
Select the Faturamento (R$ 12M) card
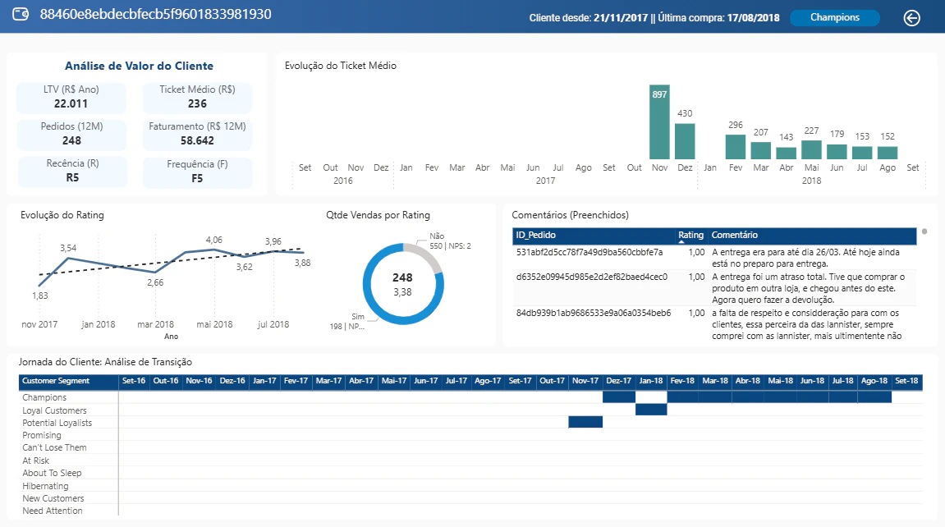click(x=197, y=134)
